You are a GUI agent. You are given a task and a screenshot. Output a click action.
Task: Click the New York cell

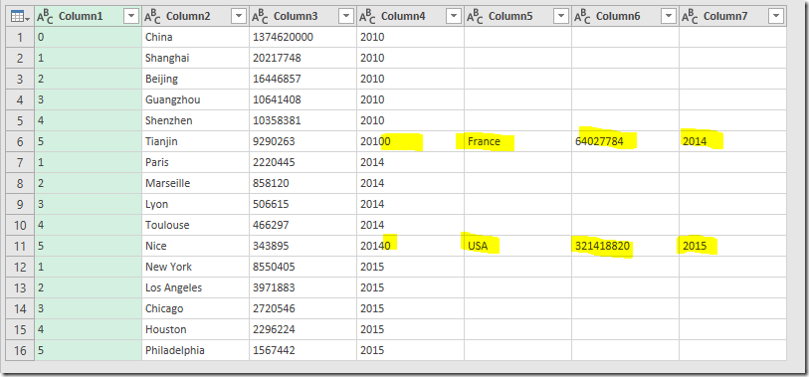(196, 267)
